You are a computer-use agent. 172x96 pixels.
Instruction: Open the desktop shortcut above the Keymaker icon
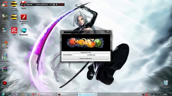[5, 58]
